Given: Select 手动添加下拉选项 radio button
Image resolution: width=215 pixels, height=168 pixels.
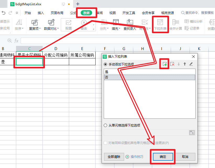Looking at the screenshot, I should pos(106,64).
